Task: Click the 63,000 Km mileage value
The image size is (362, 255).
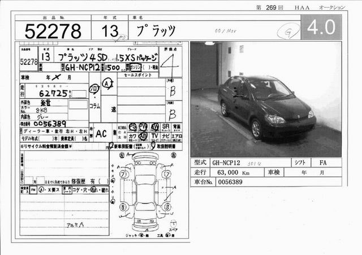Action: click(x=233, y=172)
